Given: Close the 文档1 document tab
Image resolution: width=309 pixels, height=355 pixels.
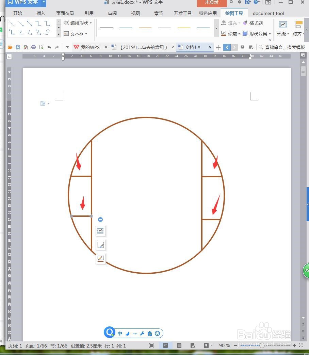Looking at the screenshot, I should tap(210, 47).
